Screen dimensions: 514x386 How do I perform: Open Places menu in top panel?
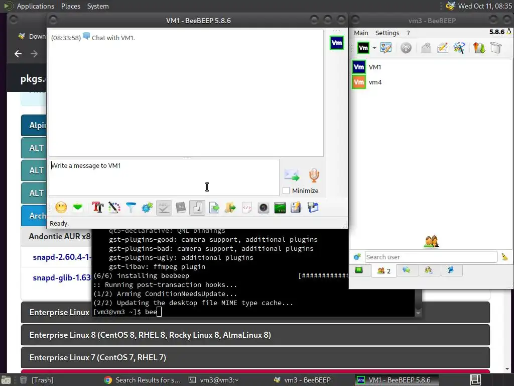pyautogui.click(x=70, y=6)
